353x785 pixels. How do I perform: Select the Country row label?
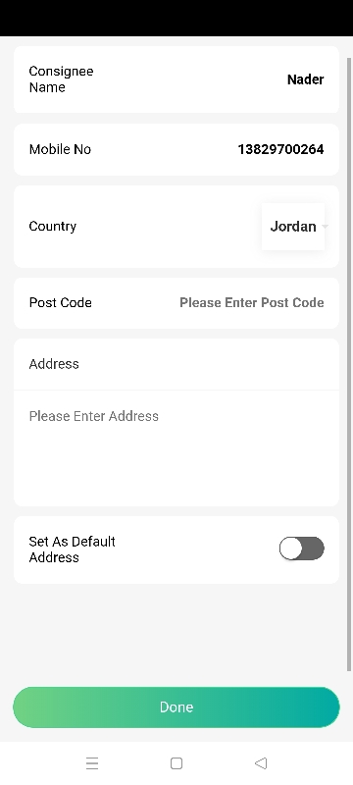pos(53,227)
